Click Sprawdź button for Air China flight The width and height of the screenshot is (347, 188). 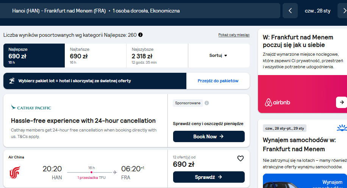pyautogui.click(x=209, y=177)
